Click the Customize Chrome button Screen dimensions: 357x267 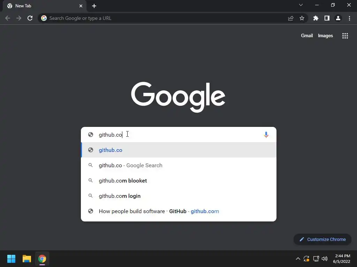pyautogui.click(x=322, y=239)
